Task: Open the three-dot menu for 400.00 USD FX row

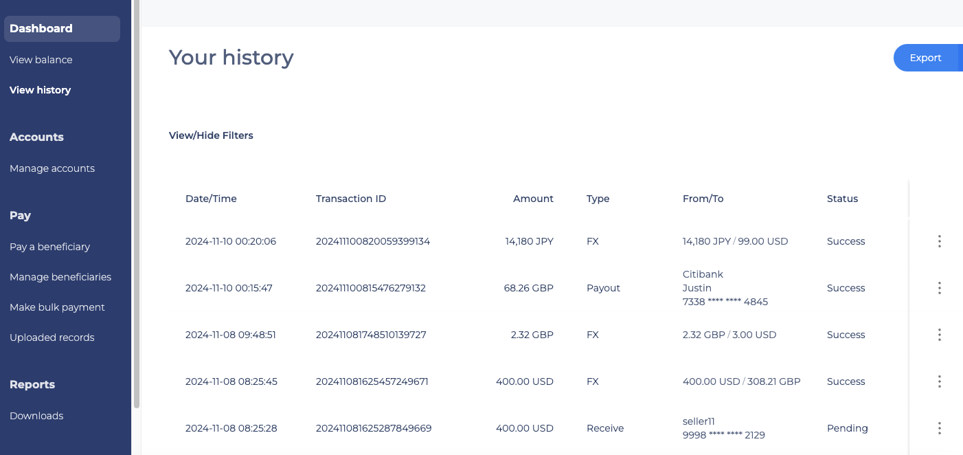Action: (x=939, y=381)
